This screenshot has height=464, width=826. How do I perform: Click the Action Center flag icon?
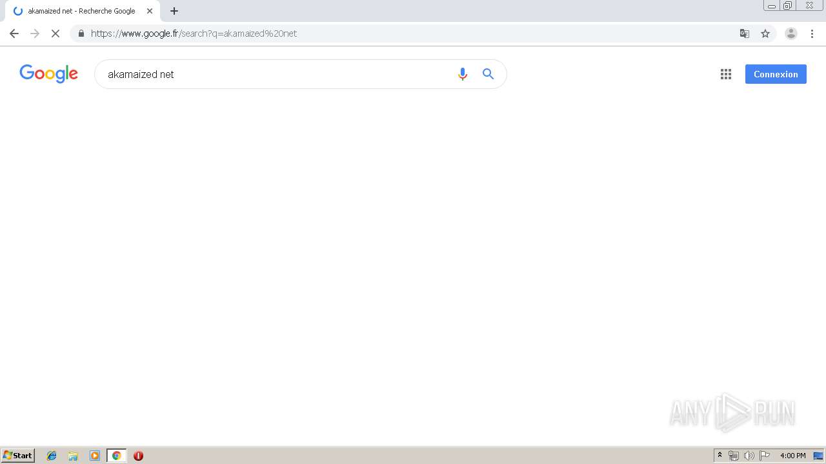pyautogui.click(x=765, y=456)
